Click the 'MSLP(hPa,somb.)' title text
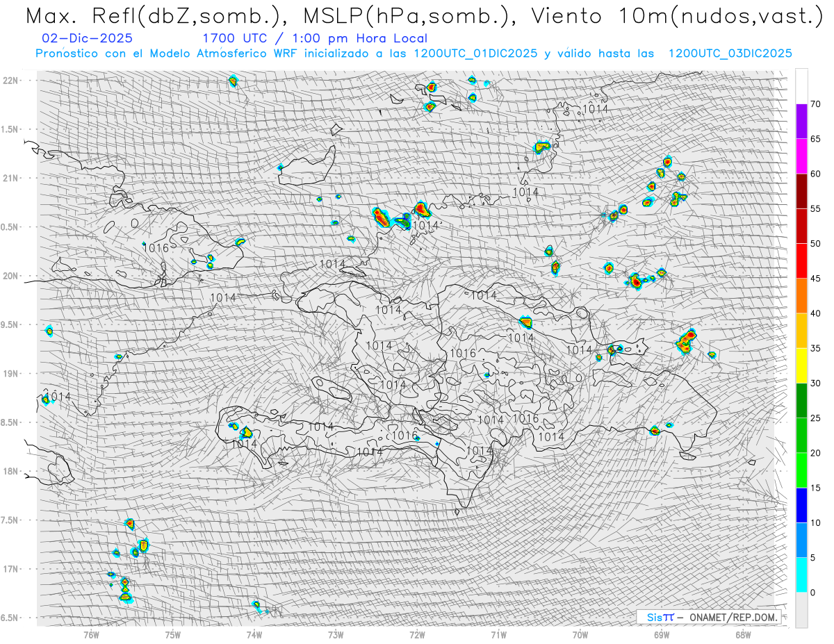 coord(409,17)
